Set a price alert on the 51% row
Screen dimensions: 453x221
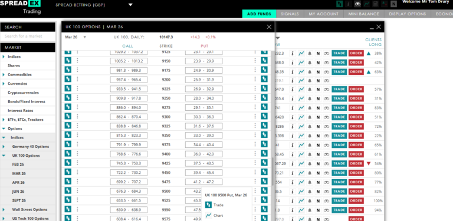click(310, 117)
